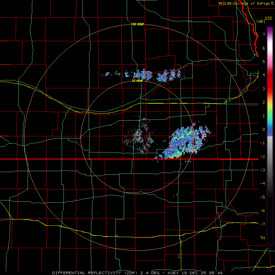
Task: Click the legend value -1
Action: (262, 143)
